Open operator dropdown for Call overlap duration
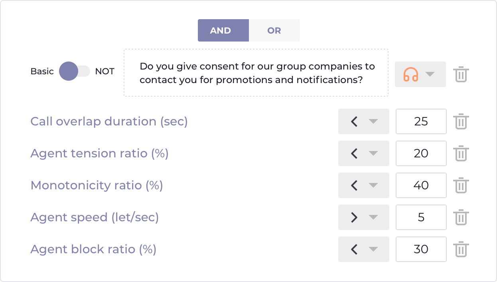This screenshot has width=497, height=282. [x=364, y=121]
